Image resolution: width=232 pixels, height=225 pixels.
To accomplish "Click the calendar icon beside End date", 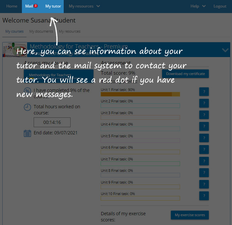I will (27, 133).
